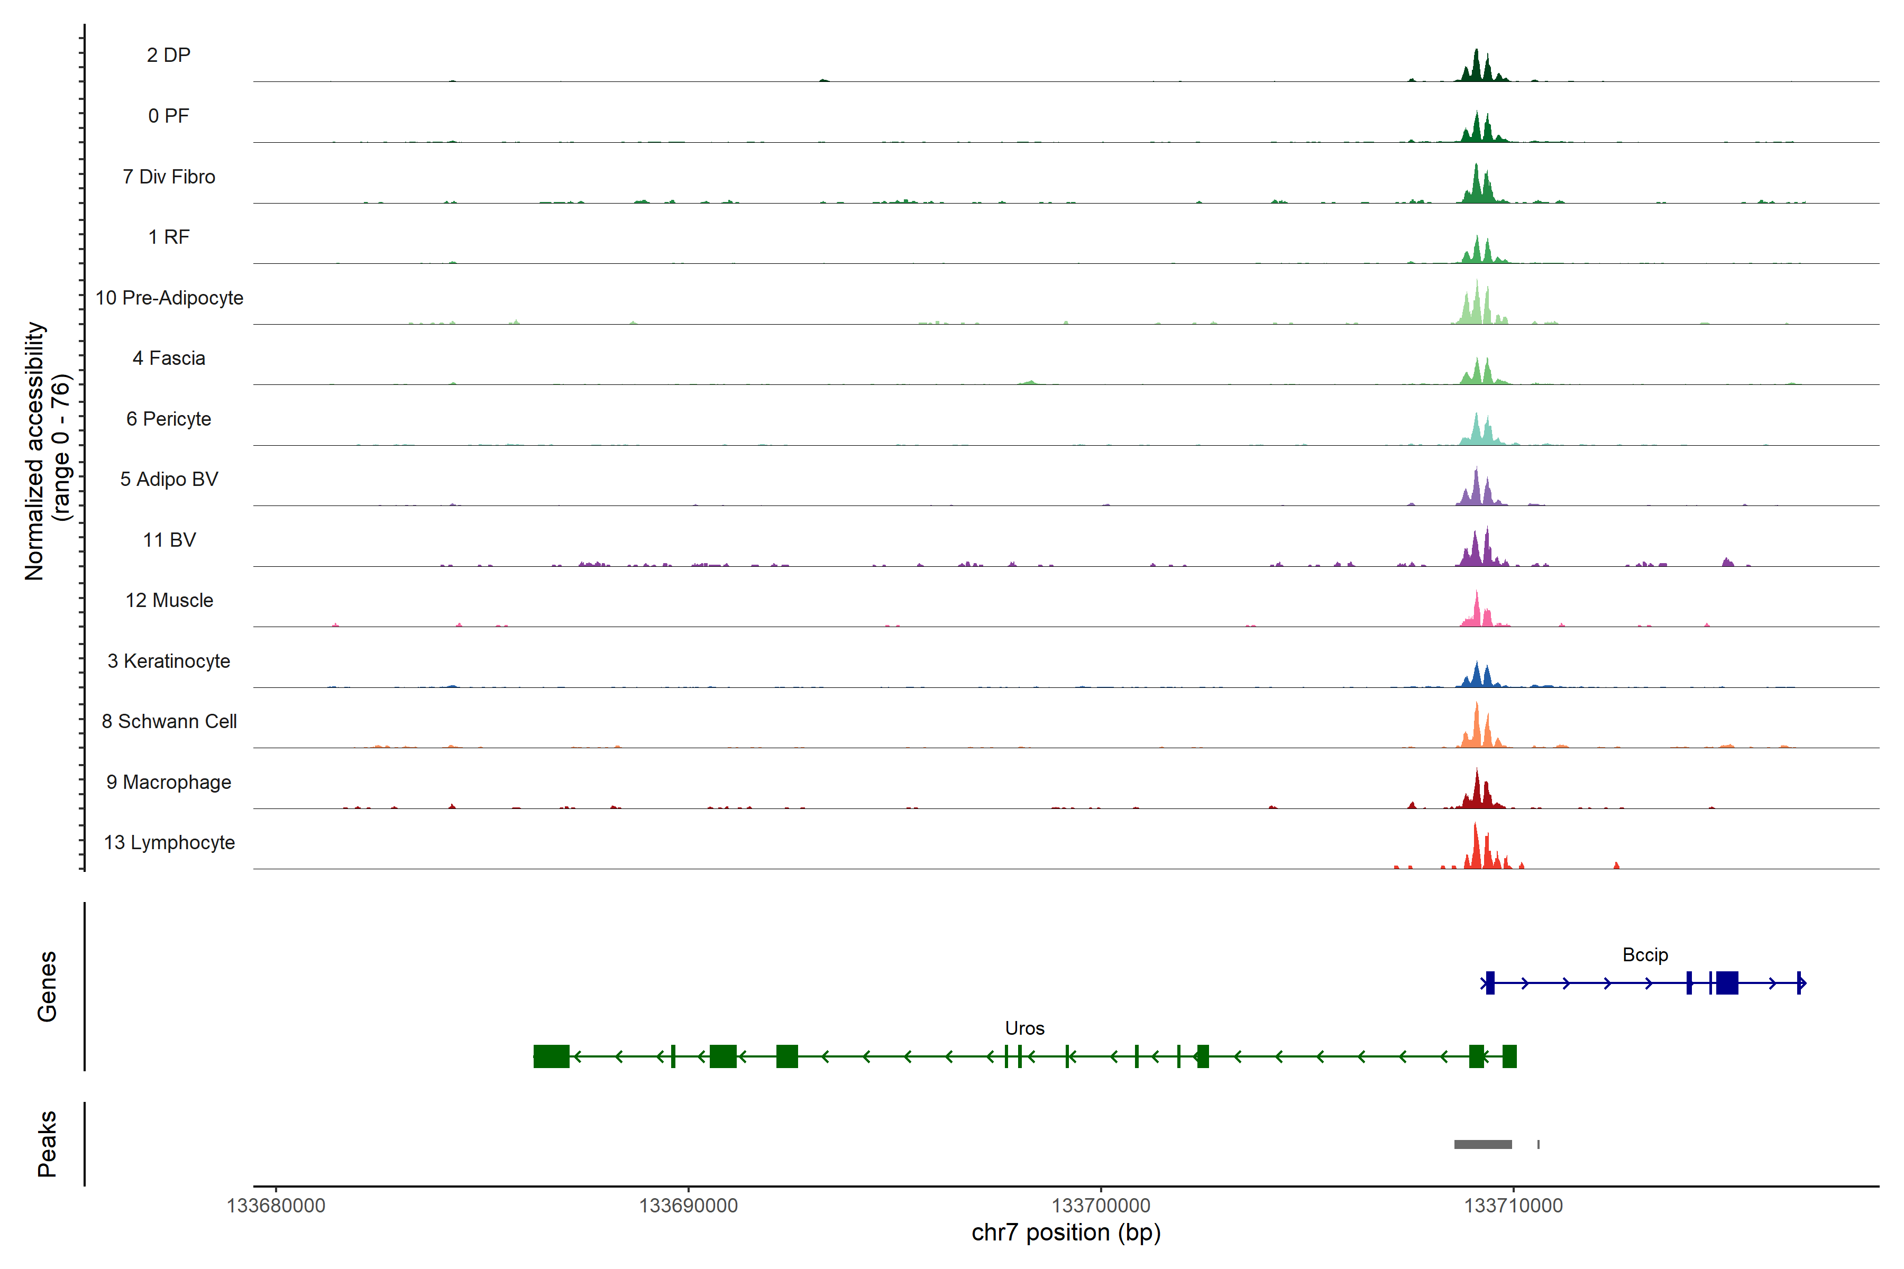Select the 2 DP track label
Screen dimensions: 1904x1269
pos(168,55)
